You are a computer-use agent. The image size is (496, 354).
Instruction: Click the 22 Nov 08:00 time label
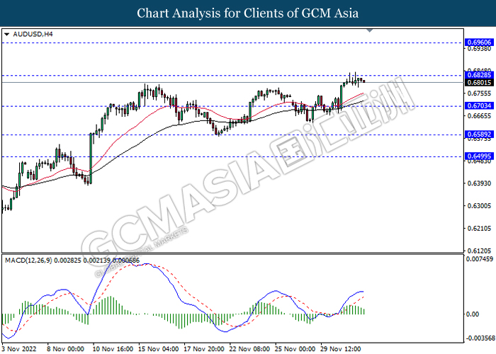click(x=249, y=349)
